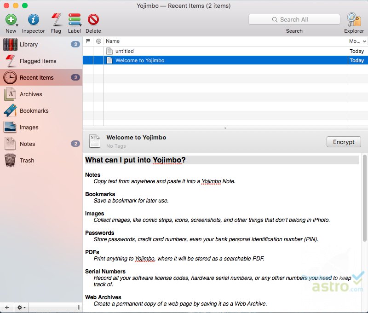
Task: Open the Explorer tool
Action: pyautogui.click(x=354, y=19)
